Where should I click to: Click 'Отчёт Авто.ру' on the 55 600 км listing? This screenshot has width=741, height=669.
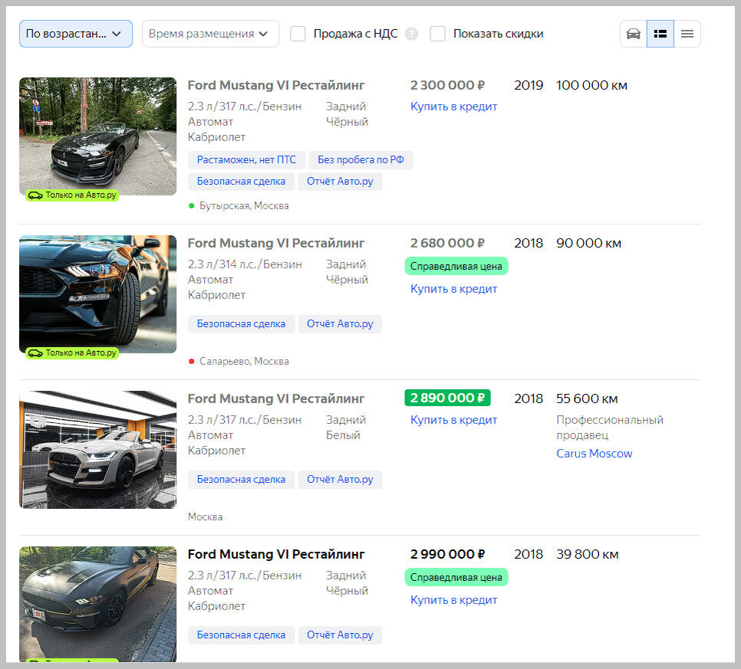[340, 480]
